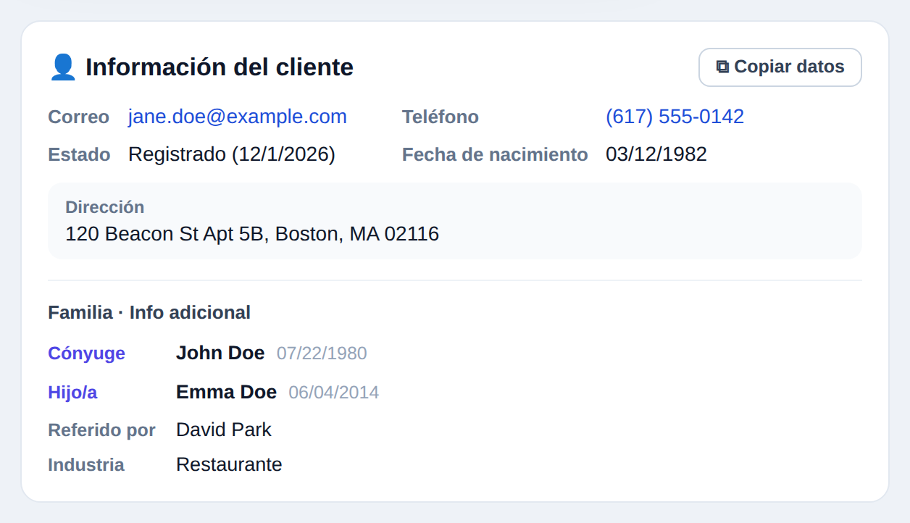Select the name Emma Doe
This screenshot has height=523, width=910.
(226, 393)
